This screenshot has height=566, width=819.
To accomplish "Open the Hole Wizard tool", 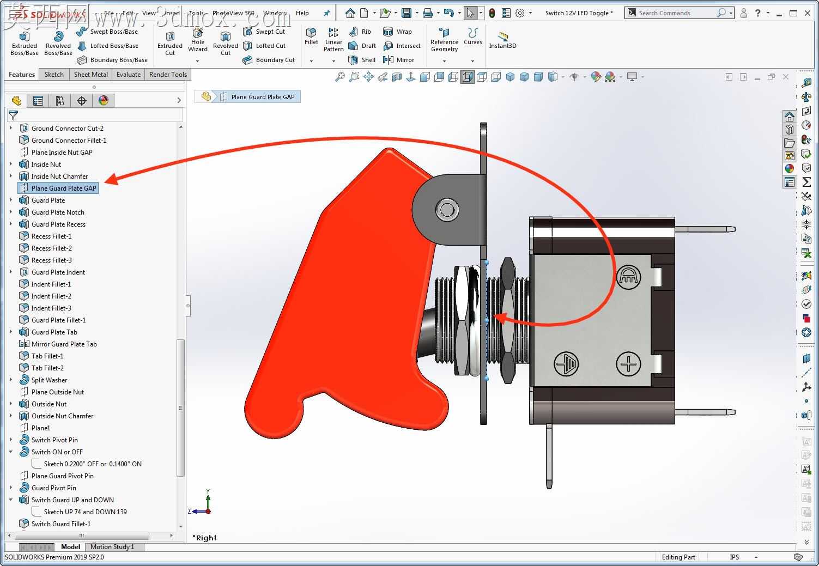I will (198, 41).
